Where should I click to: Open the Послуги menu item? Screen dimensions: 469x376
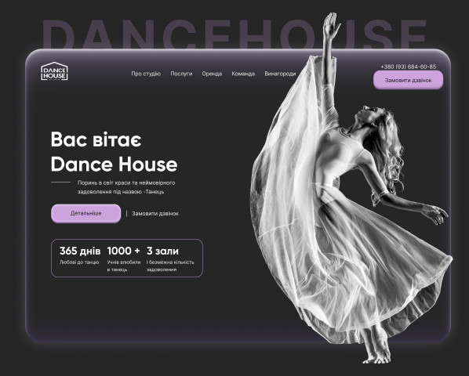point(181,74)
